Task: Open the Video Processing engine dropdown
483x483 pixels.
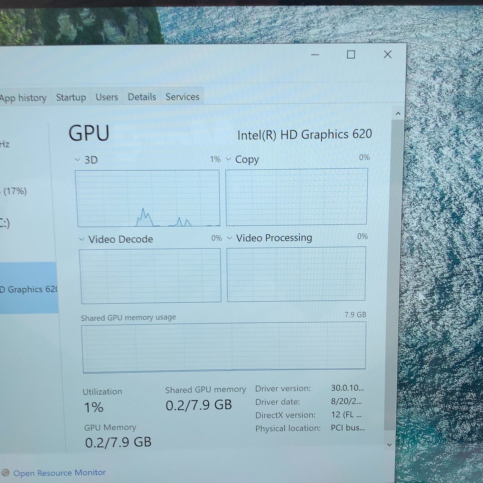Action: pyautogui.click(x=230, y=238)
